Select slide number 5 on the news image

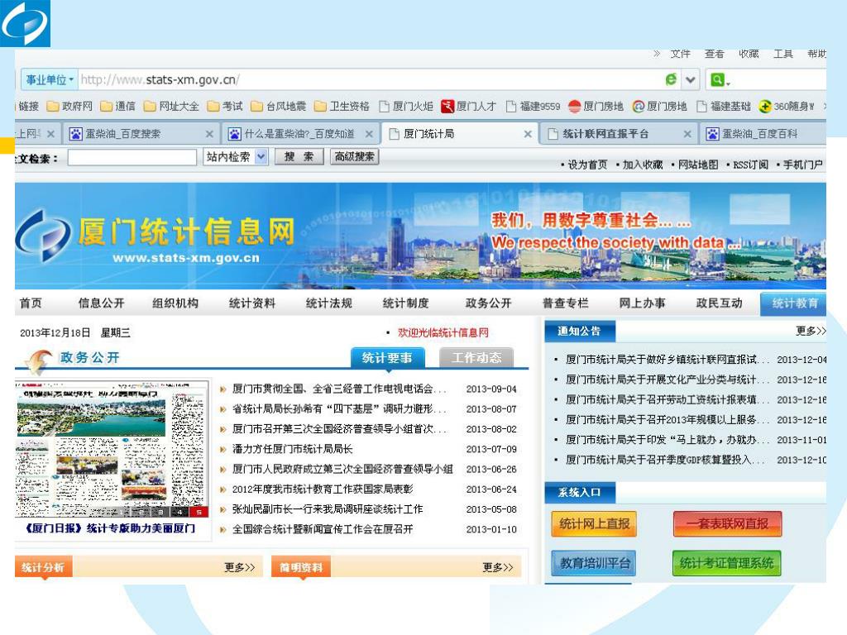point(199,512)
